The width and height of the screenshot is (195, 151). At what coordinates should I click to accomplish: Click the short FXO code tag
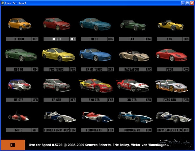pos(73,69)
